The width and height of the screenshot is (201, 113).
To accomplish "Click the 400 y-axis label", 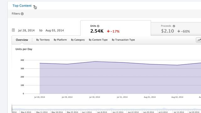I will click(x=22, y=60).
